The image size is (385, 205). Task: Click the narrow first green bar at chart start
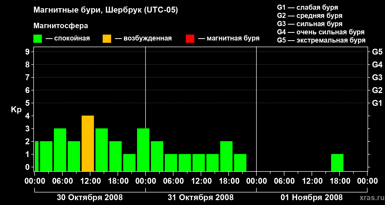(37, 156)
